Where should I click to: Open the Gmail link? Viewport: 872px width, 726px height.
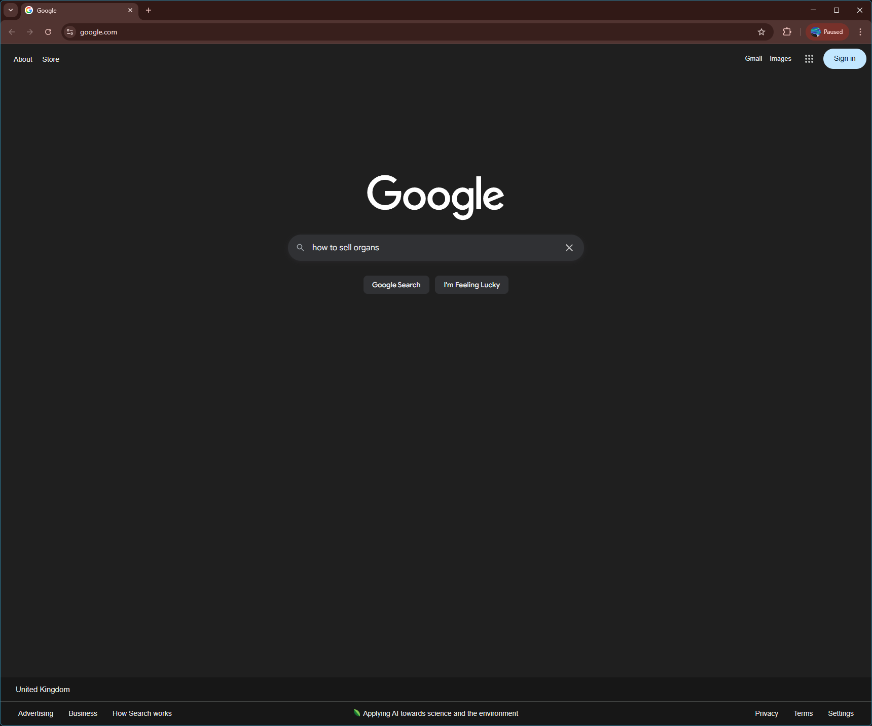(x=753, y=59)
